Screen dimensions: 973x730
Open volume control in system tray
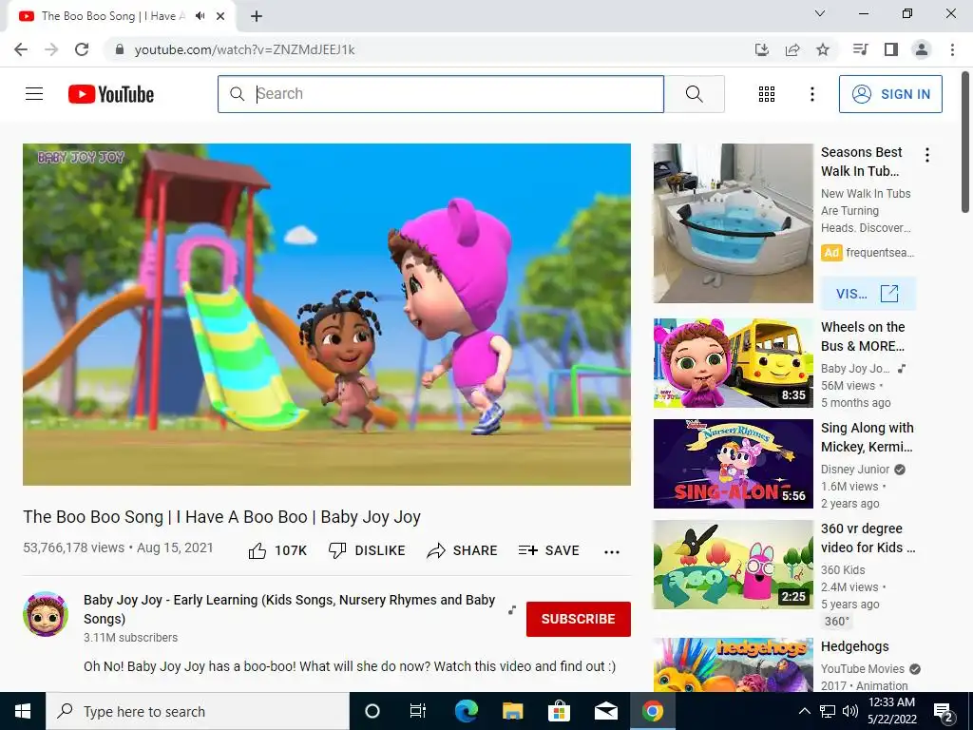tap(850, 711)
